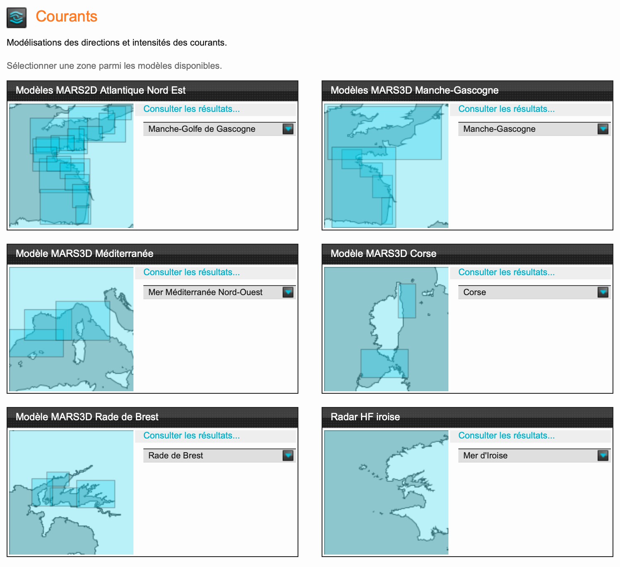Click the MARS3D Manche-Gascogne map thumbnail

(x=386, y=166)
